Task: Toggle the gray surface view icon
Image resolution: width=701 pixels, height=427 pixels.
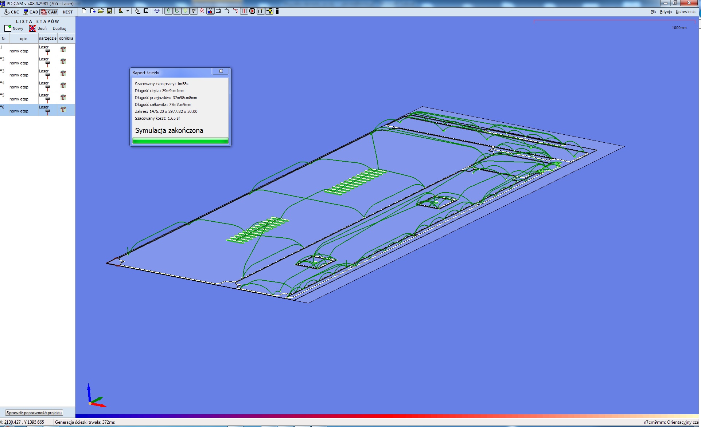Action: point(194,11)
